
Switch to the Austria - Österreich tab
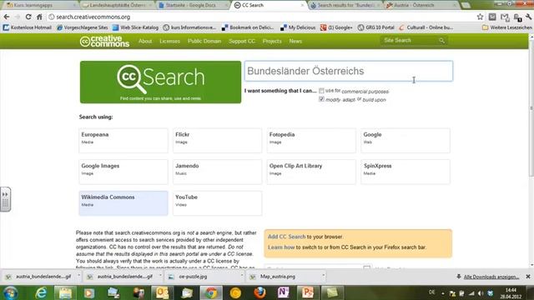point(421,5)
